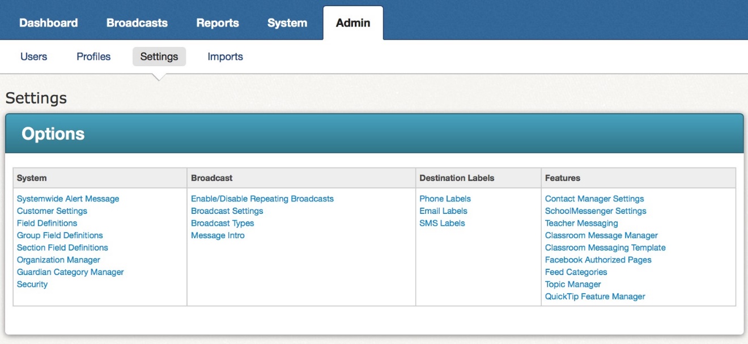This screenshot has width=748, height=344.
Task: Click the Message Intro link
Action: tap(218, 235)
